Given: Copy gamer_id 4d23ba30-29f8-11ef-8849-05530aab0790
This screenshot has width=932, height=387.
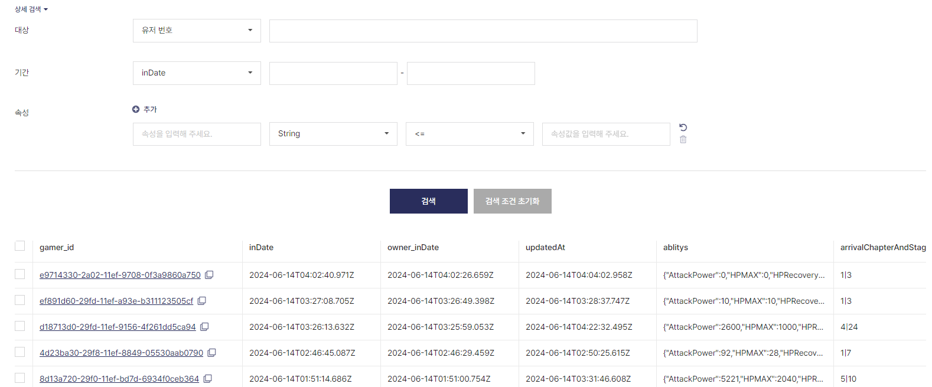Looking at the screenshot, I should (x=211, y=353).
